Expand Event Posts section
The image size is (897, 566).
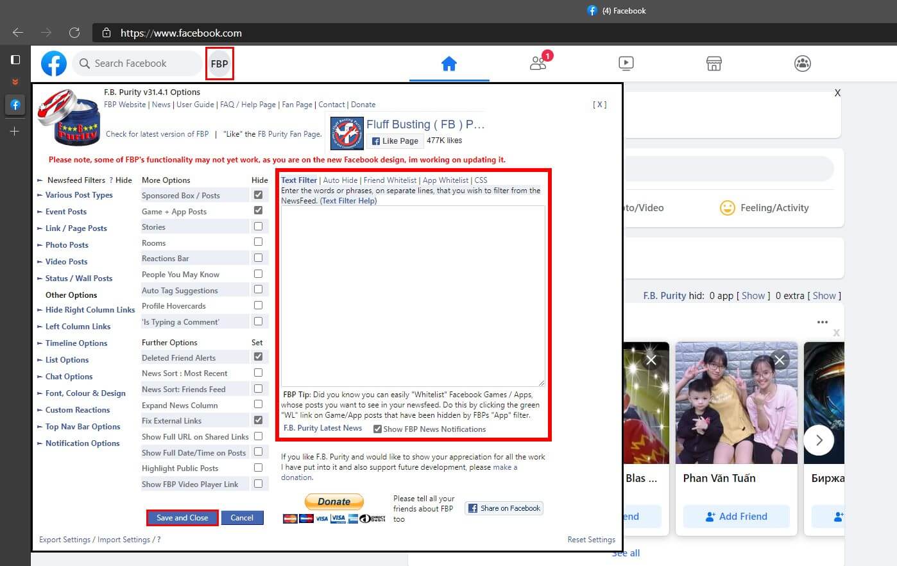65,212
